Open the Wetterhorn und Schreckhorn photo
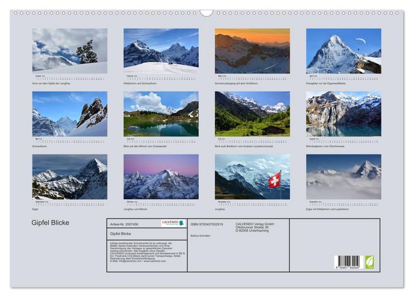 (x=161, y=51)
